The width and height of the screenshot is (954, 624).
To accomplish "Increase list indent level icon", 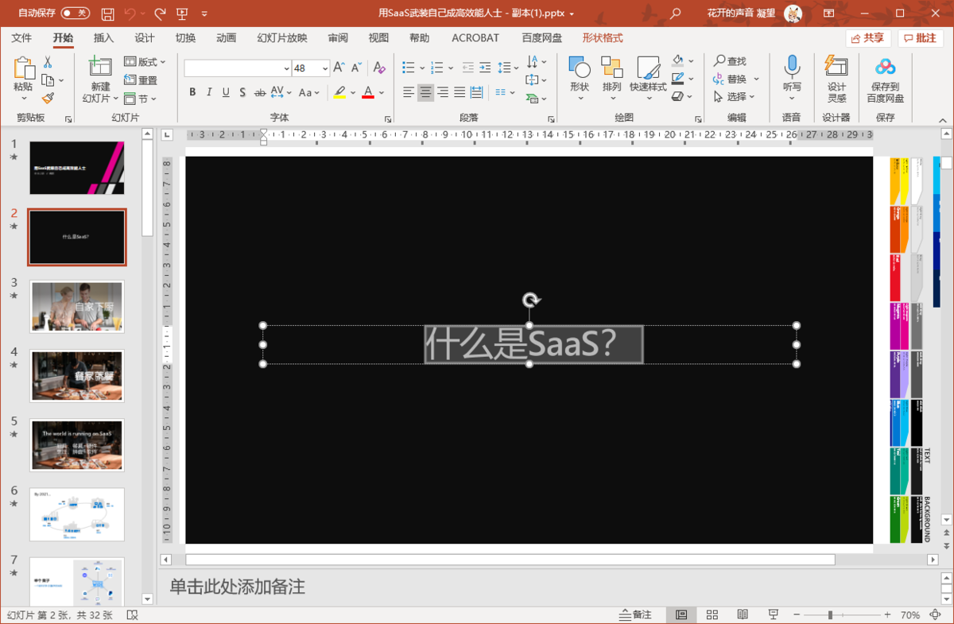I will point(485,68).
